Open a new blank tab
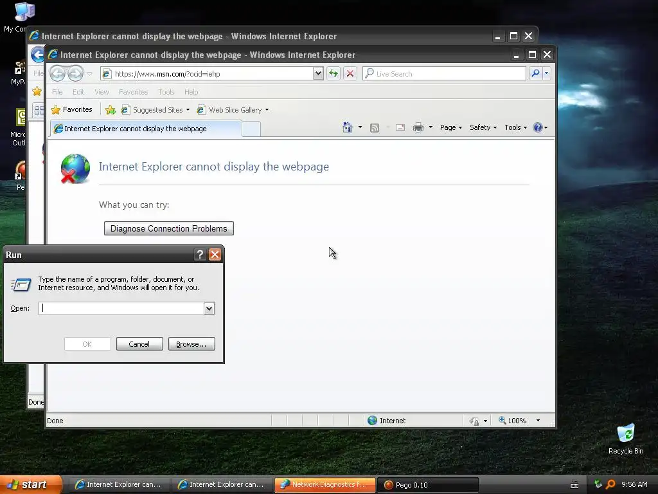658x494 pixels. click(251, 129)
